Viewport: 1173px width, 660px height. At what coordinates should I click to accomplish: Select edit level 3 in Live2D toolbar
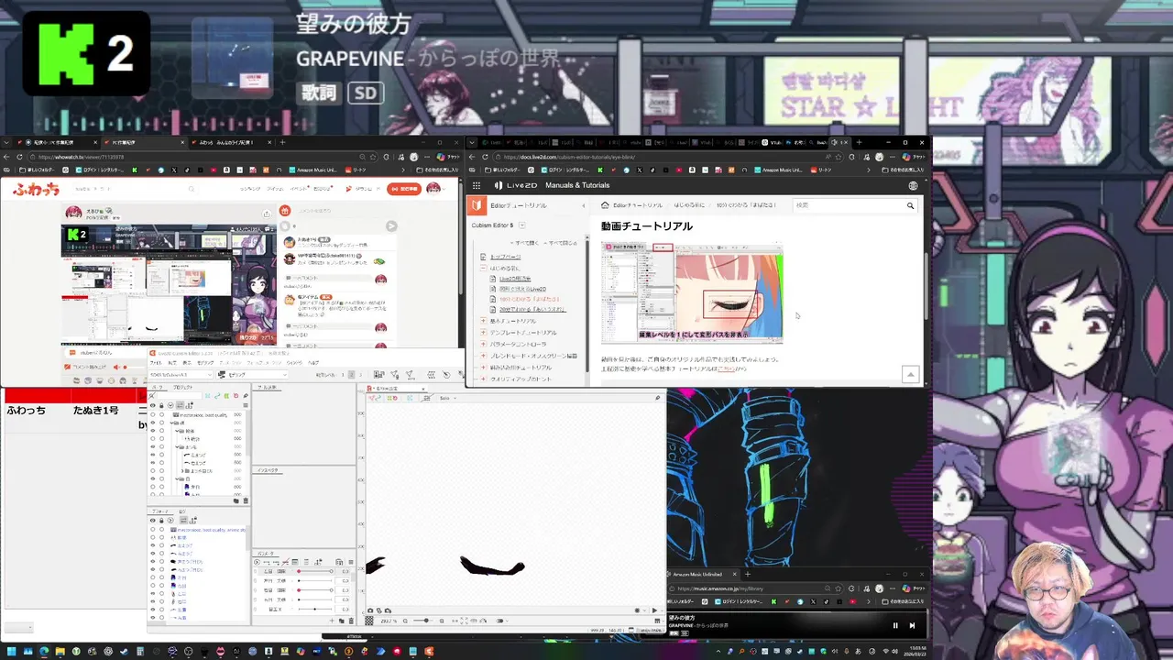(360, 374)
